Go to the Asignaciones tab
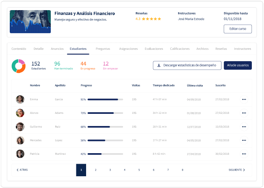This screenshot has height=188, width=264. coord(128,49)
